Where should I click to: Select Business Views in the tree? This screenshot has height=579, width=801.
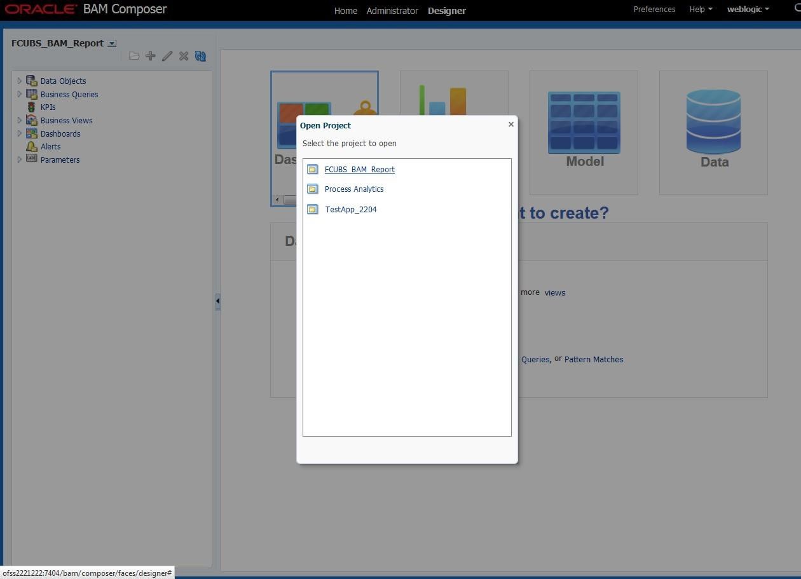(x=66, y=121)
